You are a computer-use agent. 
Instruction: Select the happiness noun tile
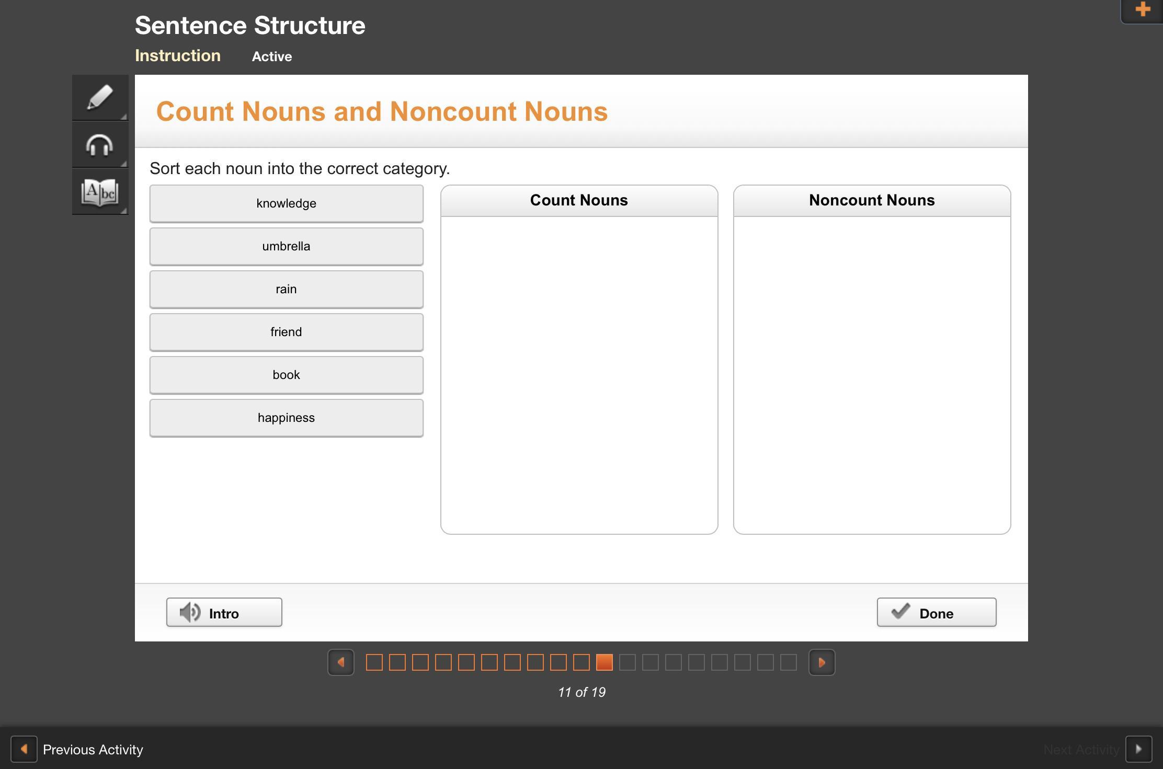coord(286,418)
